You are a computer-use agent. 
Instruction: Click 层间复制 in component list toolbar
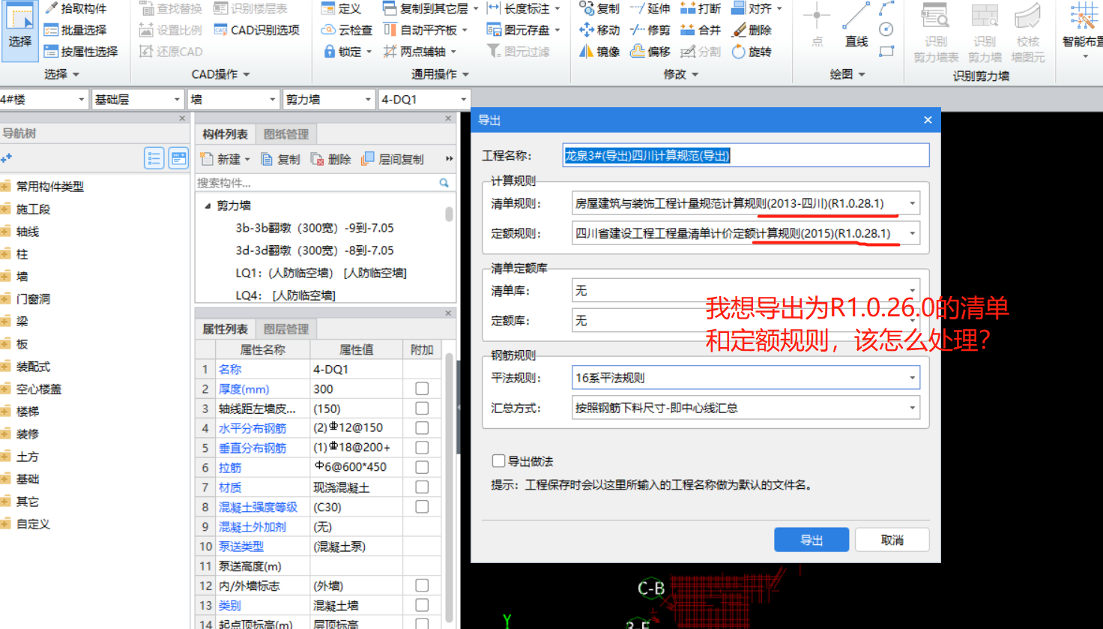[393, 159]
